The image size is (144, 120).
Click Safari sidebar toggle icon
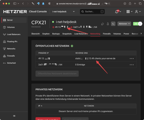click(x=15, y=3)
